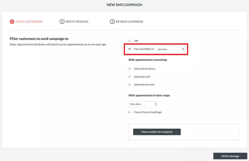Enable the VIP checkbox
Screen dimensions: 249x161
tap(130, 41)
